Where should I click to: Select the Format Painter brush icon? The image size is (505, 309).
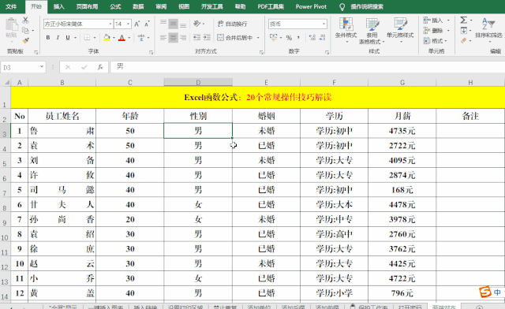(x=25, y=40)
